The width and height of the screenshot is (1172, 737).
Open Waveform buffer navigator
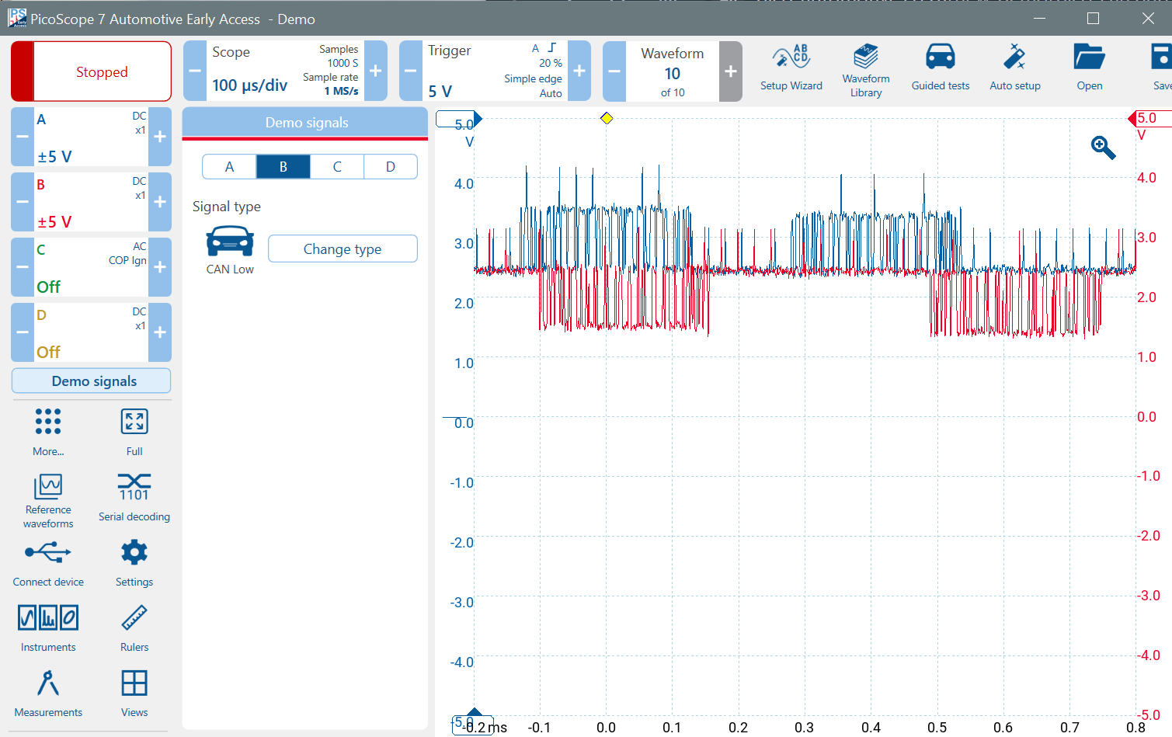673,71
